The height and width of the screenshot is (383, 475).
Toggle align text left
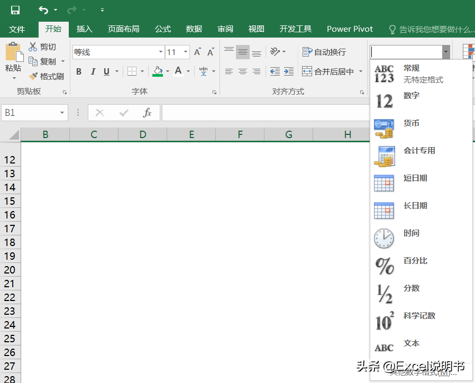click(x=229, y=71)
